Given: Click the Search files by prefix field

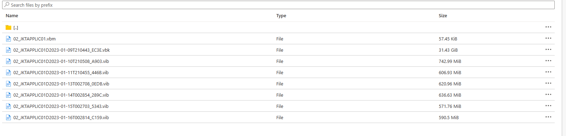Looking at the screenshot, I should (278, 5).
